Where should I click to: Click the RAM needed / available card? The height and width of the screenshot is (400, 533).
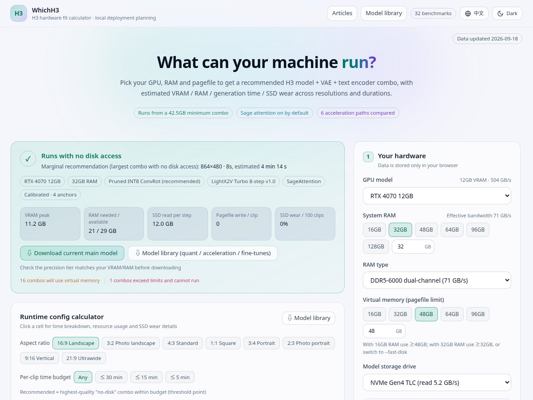[x=114, y=224]
